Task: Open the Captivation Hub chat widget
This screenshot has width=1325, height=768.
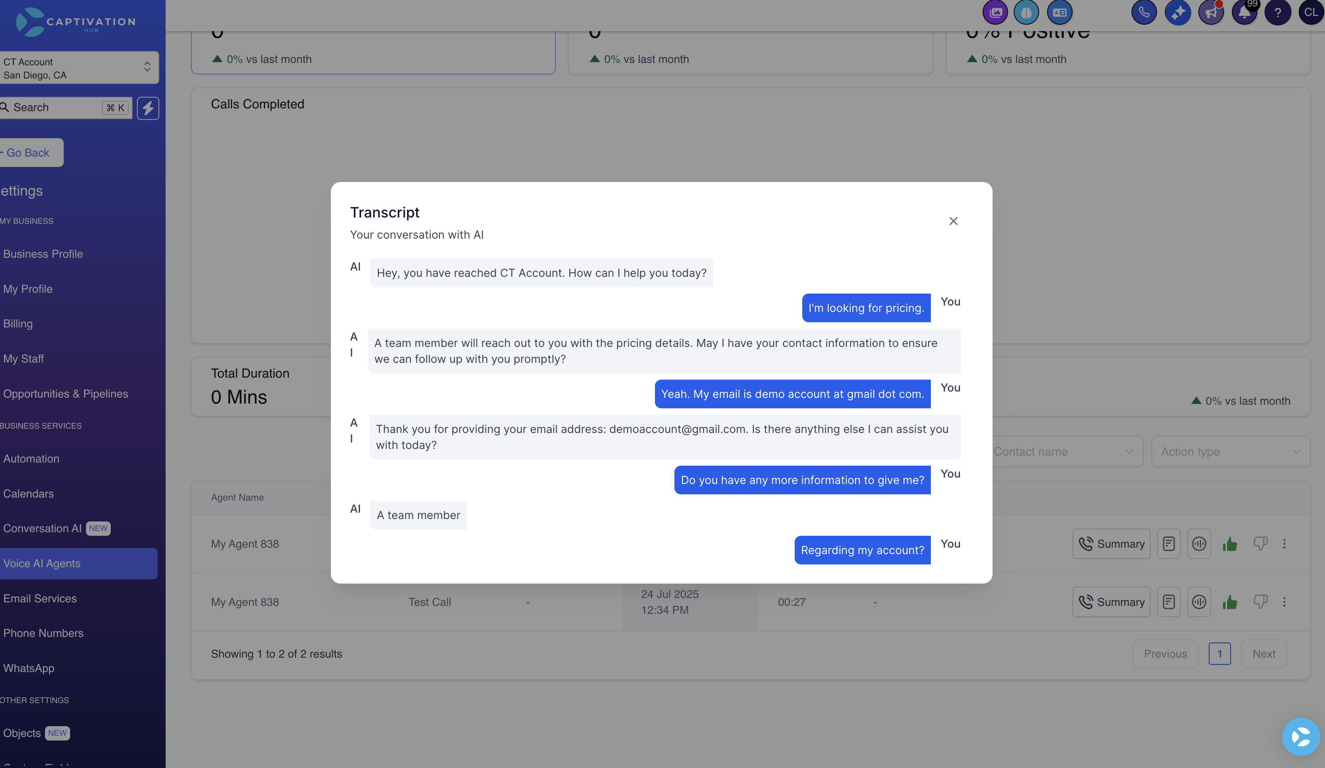Action: point(1301,737)
